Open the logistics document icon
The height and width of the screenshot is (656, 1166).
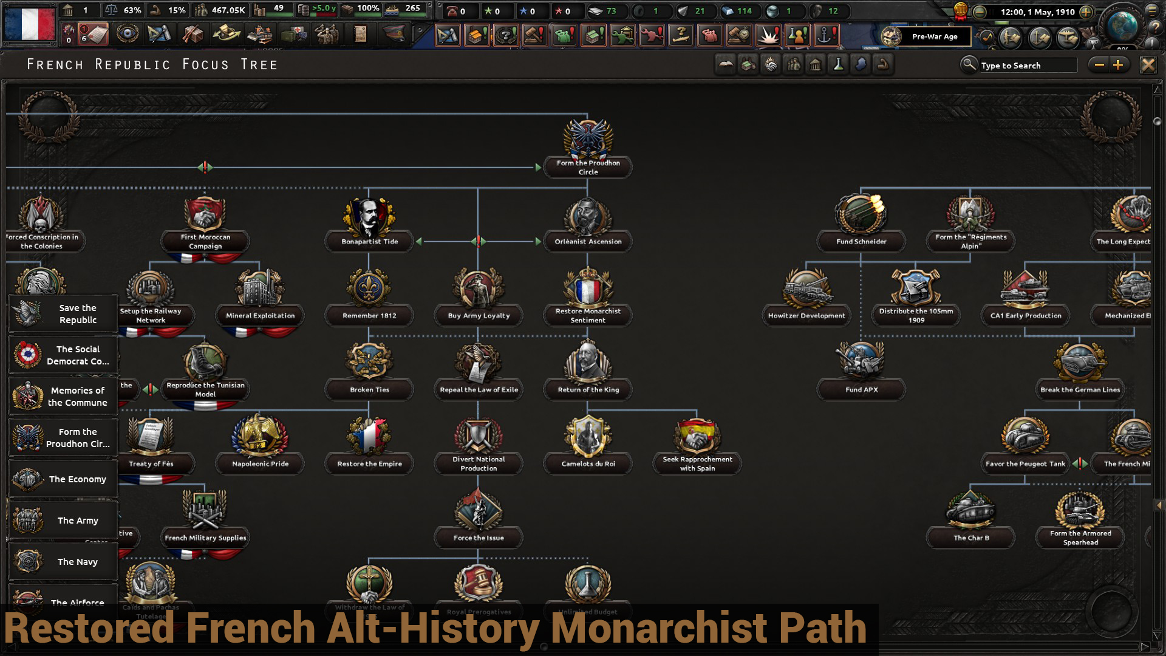click(360, 34)
